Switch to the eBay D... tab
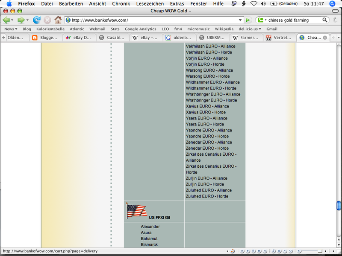 click(80, 38)
